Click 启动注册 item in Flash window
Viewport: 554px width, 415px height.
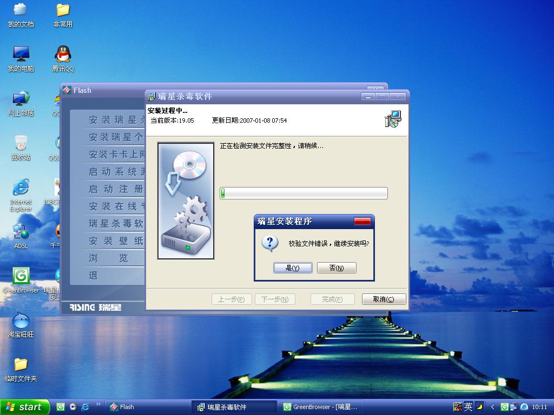pyautogui.click(x=116, y=189)
